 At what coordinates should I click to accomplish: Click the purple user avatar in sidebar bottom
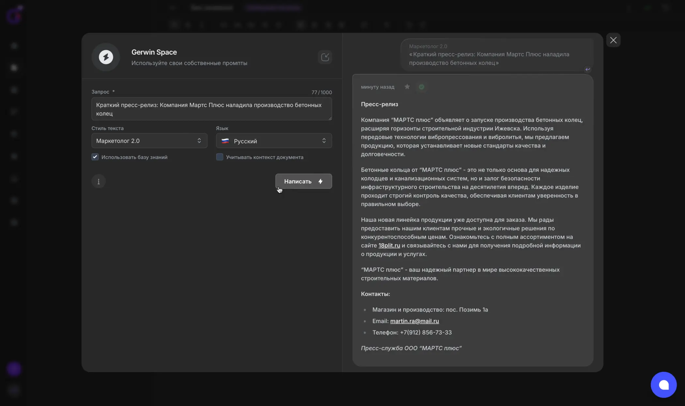[14, 369]
